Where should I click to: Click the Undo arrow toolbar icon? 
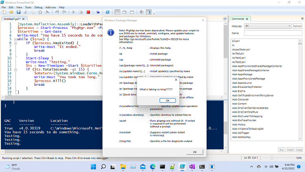click(x=57, y=12)
